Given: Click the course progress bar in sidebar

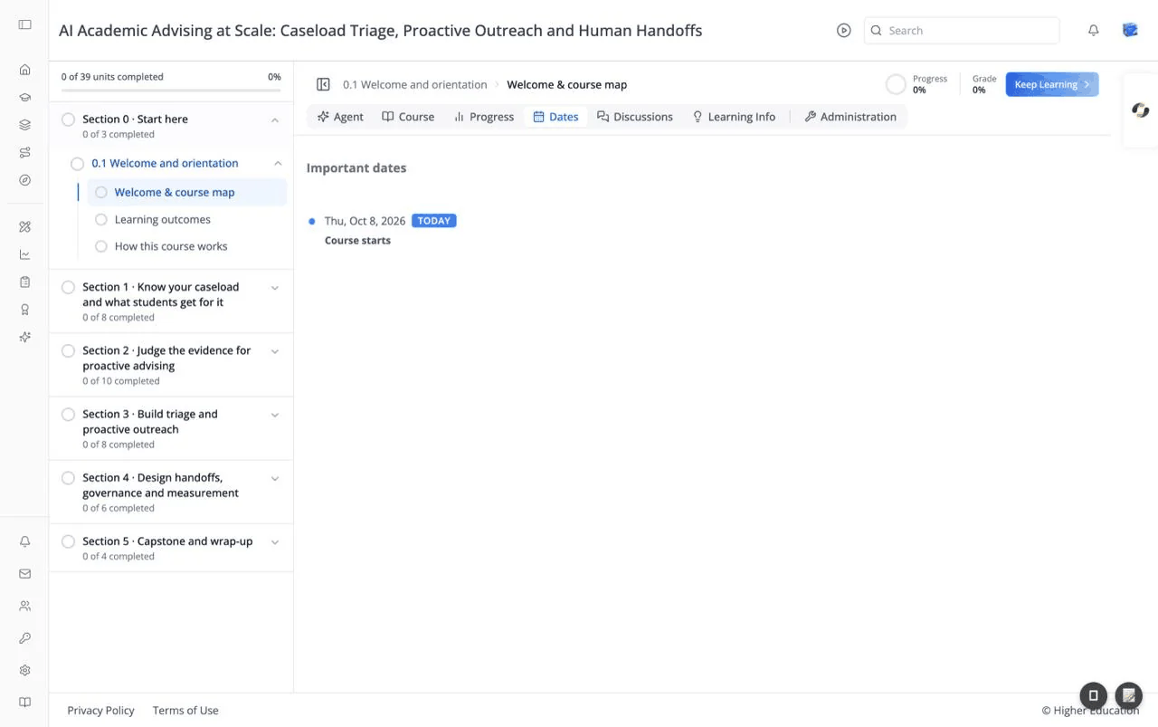Looking at the screenshot, I should click(x=171, y=91).
